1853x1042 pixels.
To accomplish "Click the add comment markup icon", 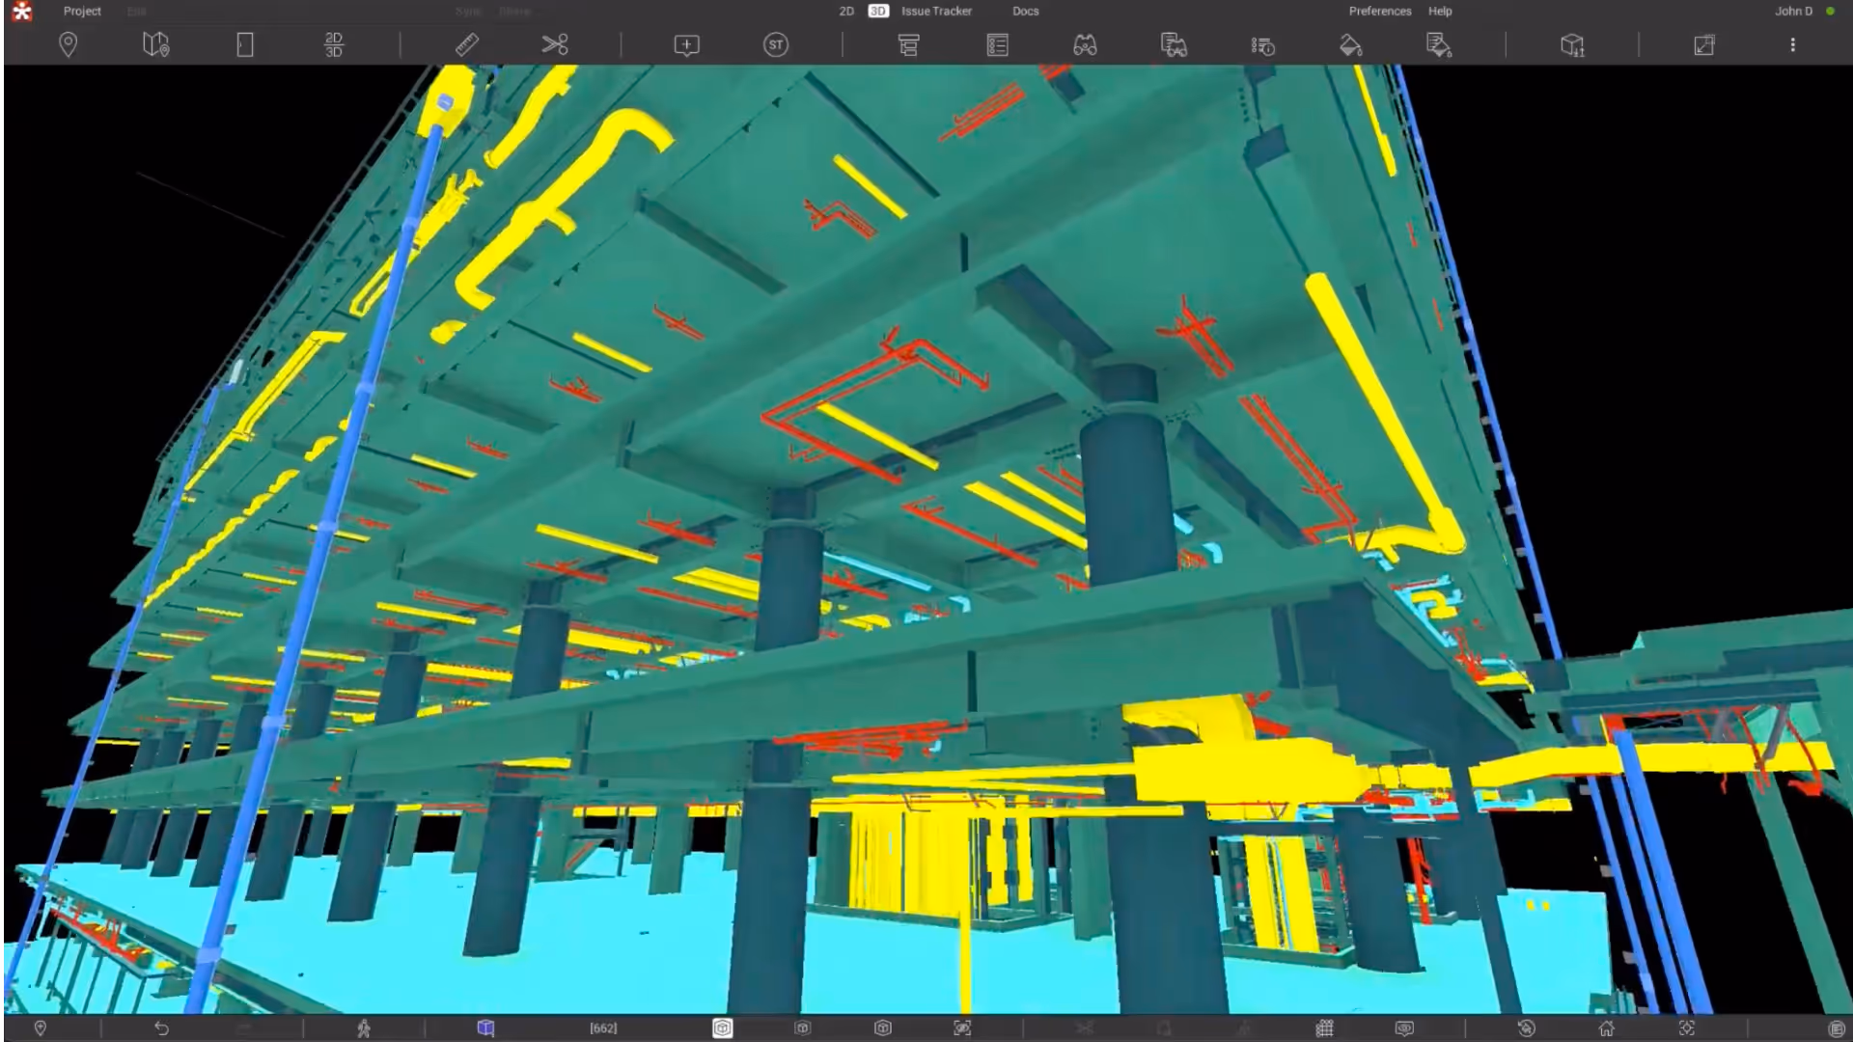I will (686, 44).
